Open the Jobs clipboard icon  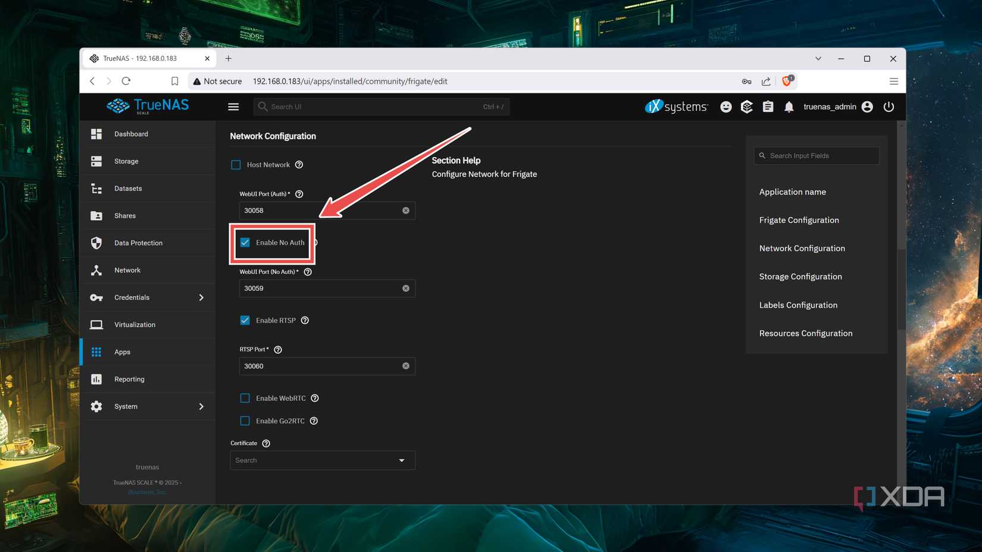[x=768, y=106]
